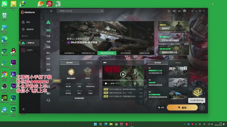Viewport: 227px width, 127px height.
Task: Switch to 首页 home tab
Action: pos(48,30)
